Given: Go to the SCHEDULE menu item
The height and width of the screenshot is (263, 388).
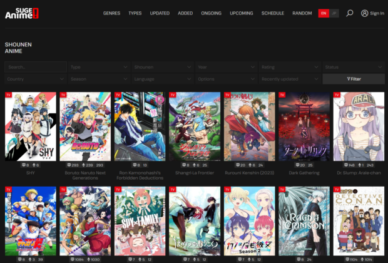Looking at the screenshot, I should pos(272,13).
